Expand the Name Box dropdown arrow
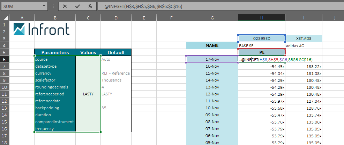This screenshot has width=344, height=145. click(44, 6)
